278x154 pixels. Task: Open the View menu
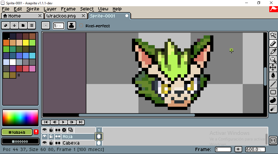click(x=103, y=9)
